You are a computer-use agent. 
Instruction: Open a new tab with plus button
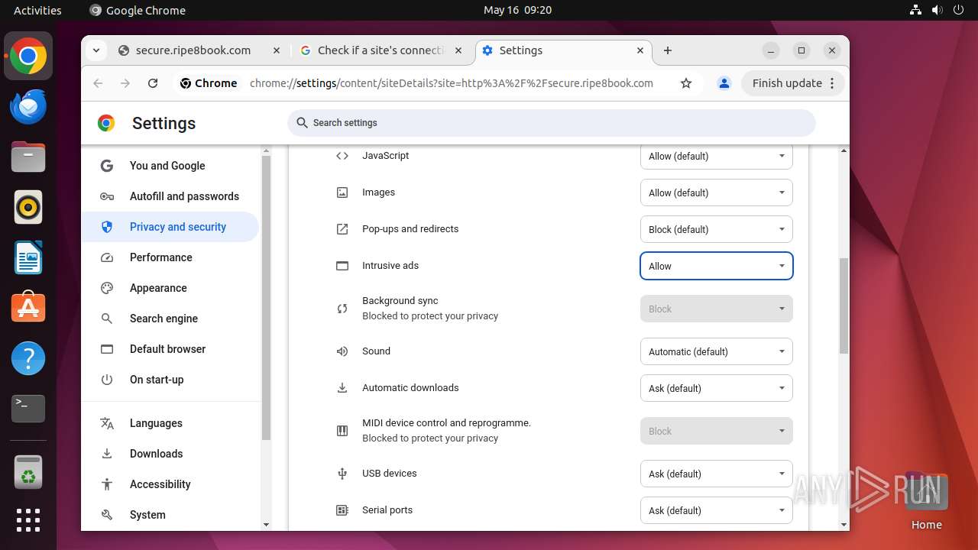668,50
